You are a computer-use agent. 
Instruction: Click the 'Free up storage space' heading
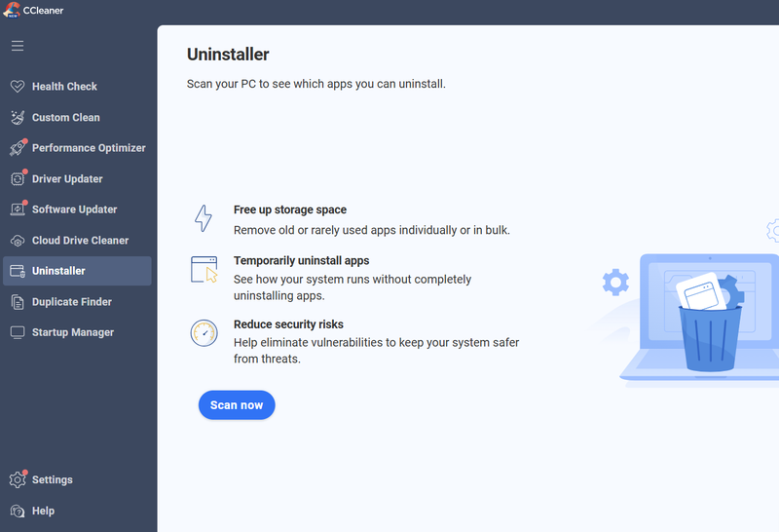290,209
